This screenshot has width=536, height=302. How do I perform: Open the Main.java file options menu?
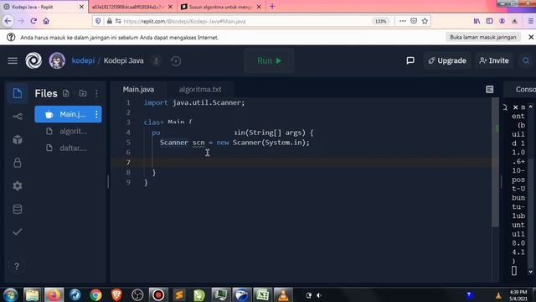[97, 114]
